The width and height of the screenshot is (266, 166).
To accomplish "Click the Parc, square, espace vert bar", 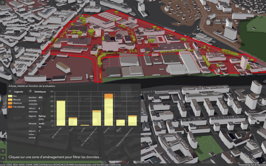I will 97,118.
